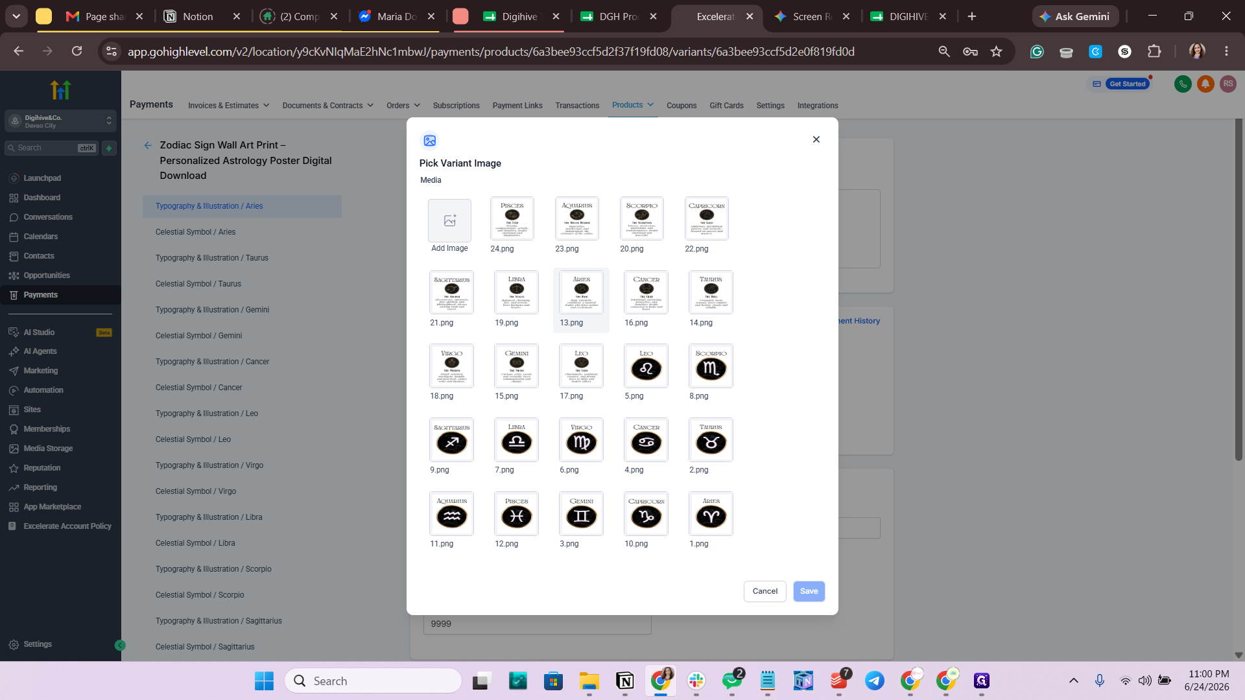
Task: Open the browser tab search dropdown
Action: pos(16,16)
